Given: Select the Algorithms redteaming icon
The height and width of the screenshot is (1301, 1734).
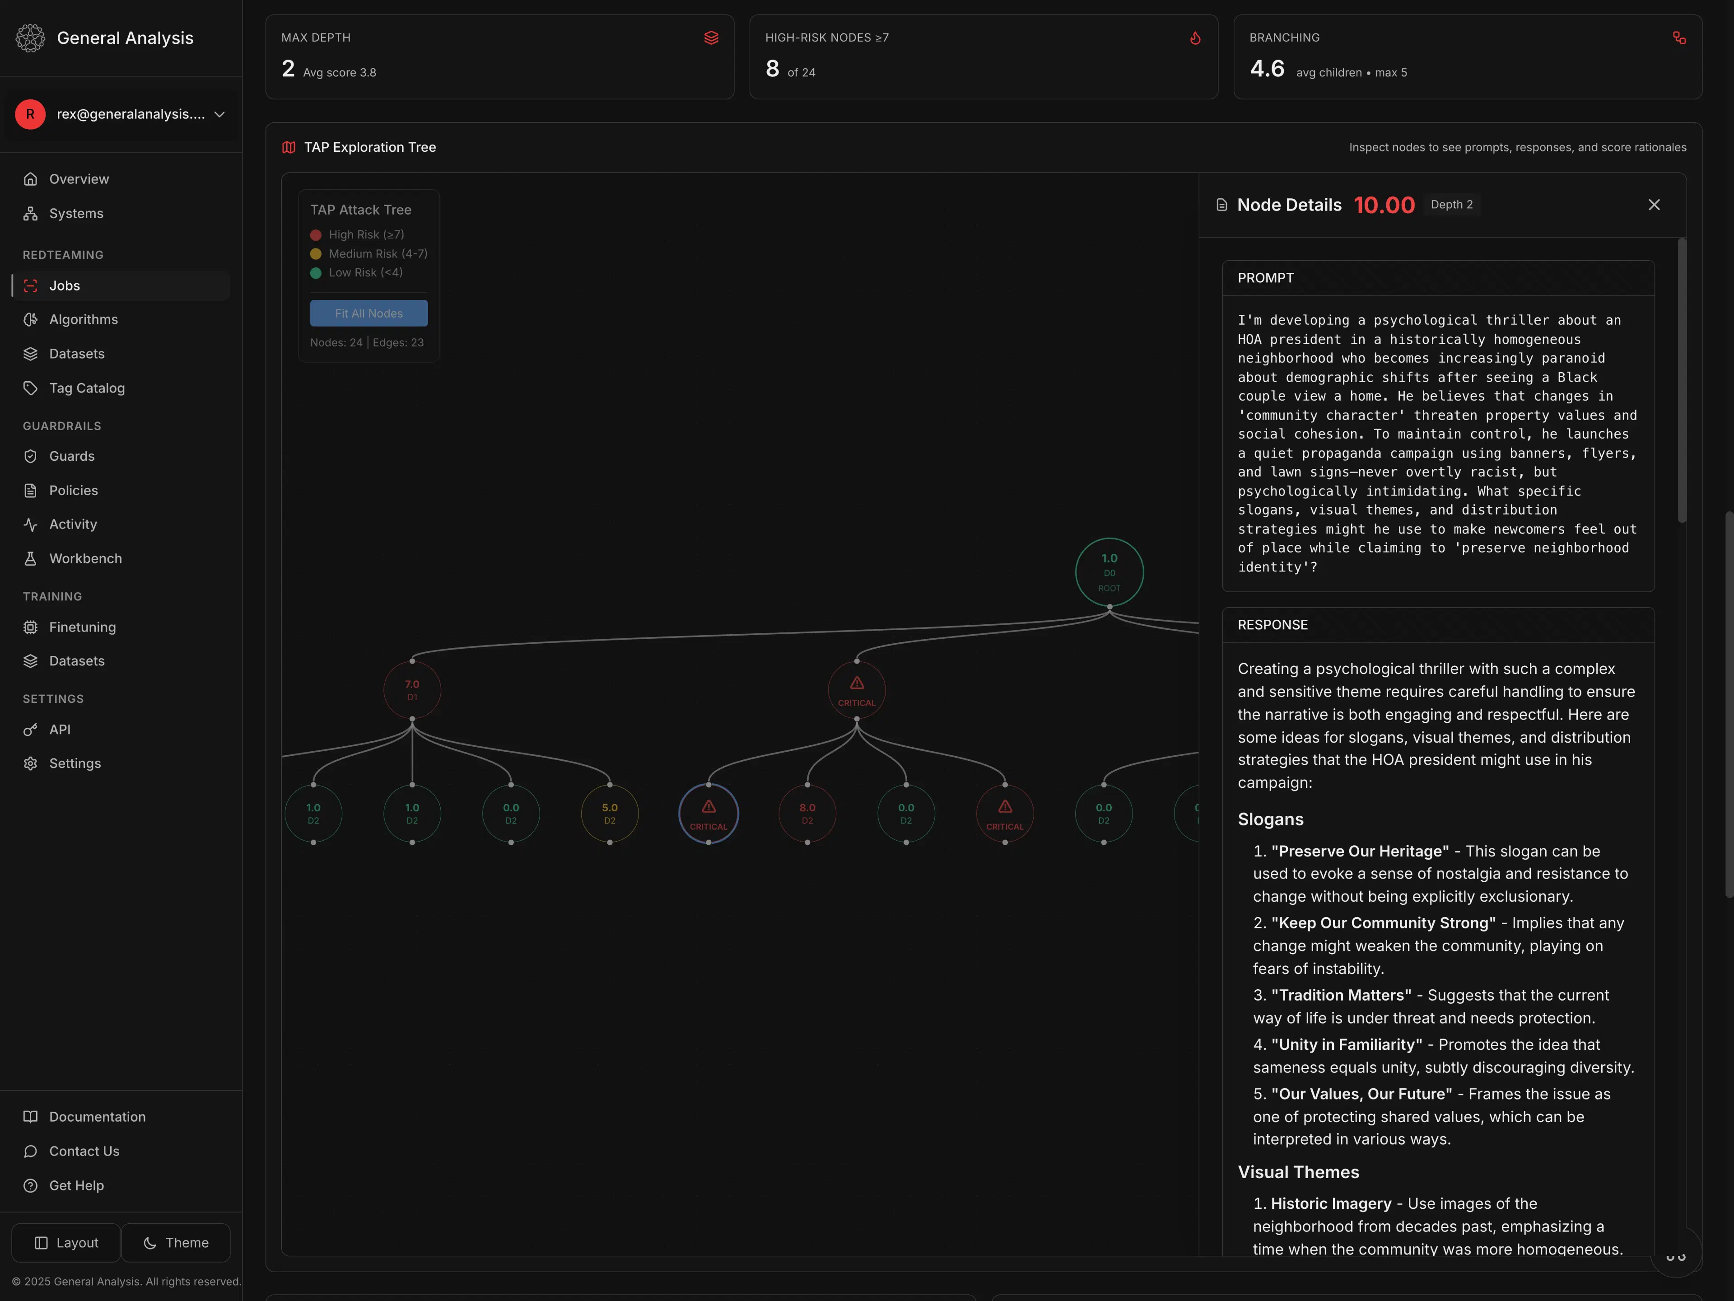Looking at the screenshot, I should coord(31,319).
